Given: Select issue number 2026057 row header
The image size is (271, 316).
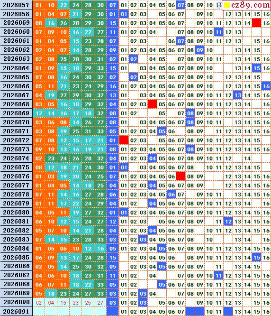Looking at the screenshot, I should [16, 5].
